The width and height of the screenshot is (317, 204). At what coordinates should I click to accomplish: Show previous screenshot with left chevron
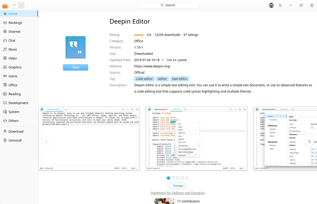(46, 142)
